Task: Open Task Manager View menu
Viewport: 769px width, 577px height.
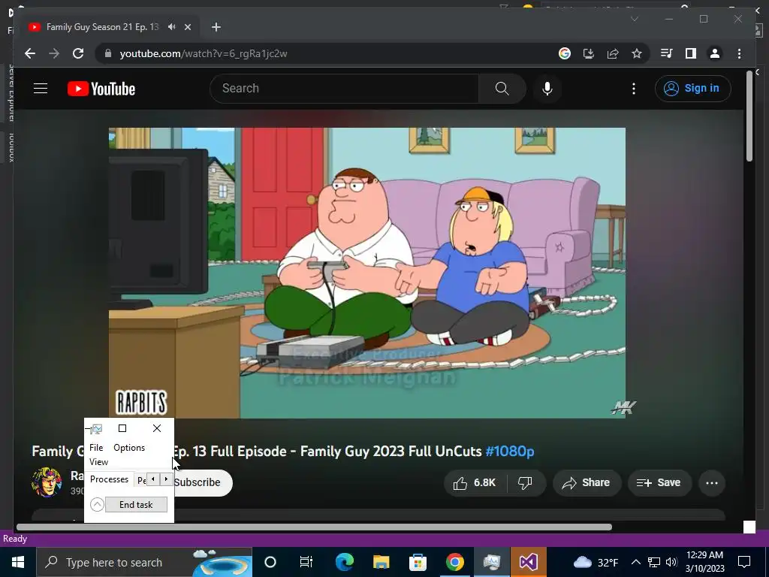Action: 98,462
